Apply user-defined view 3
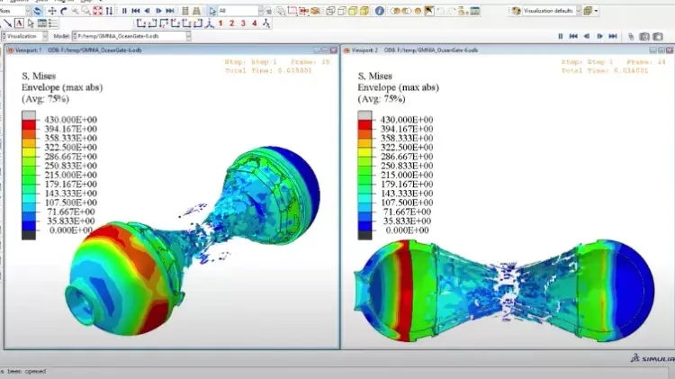This screenshot has height=379, width=675. point(243,23)
